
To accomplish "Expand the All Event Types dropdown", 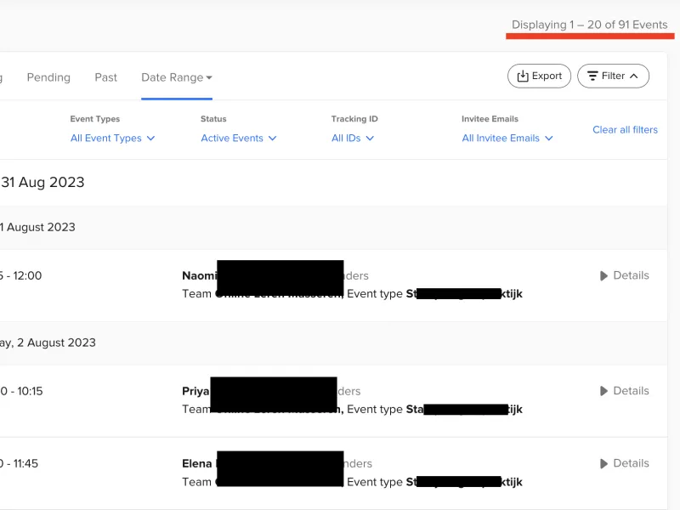I will pos(112,138).
